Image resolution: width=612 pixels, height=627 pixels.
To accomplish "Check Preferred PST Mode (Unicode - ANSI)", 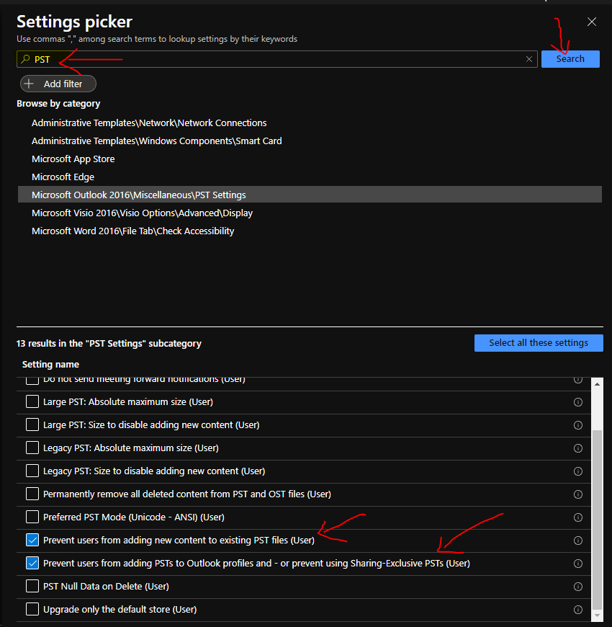I will click(x=32, y=517).
